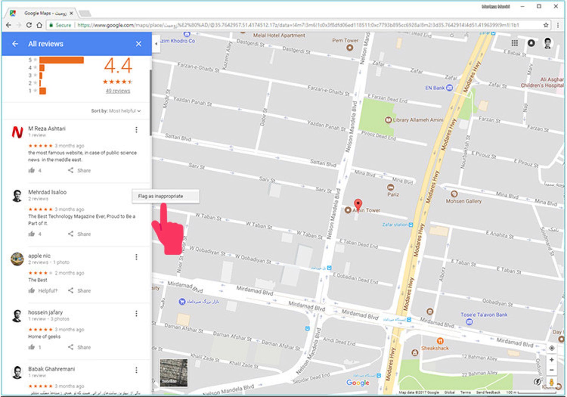Image resolution: width=567 pixels, height=397 pixels.
Task: Go back from All reviews panel
Action: pyautogui.click(x=15, y=44)
